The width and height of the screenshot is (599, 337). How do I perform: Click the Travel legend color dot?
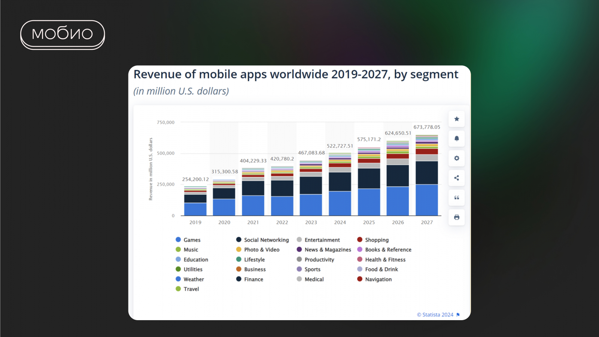(178, 289)
